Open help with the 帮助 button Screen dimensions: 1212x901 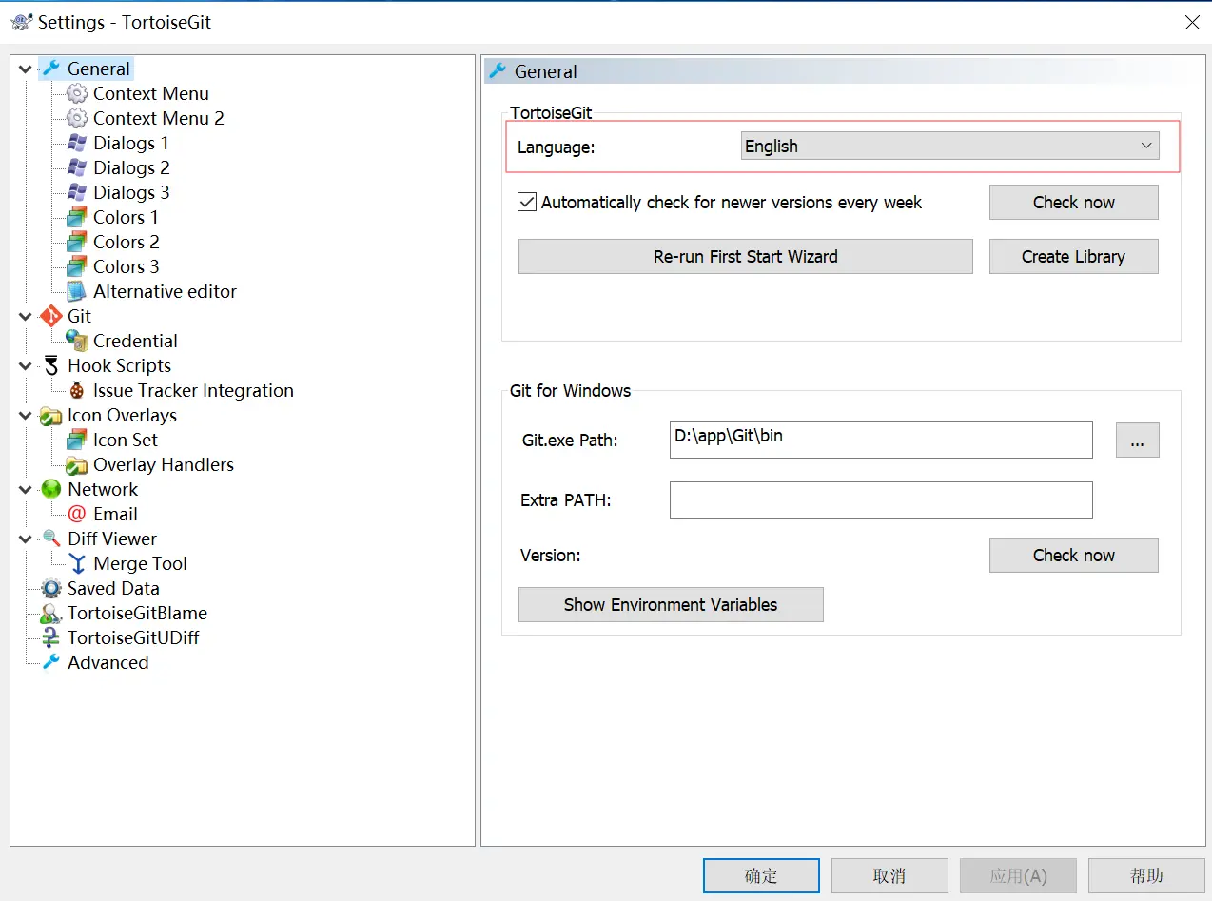[1146, 876]
